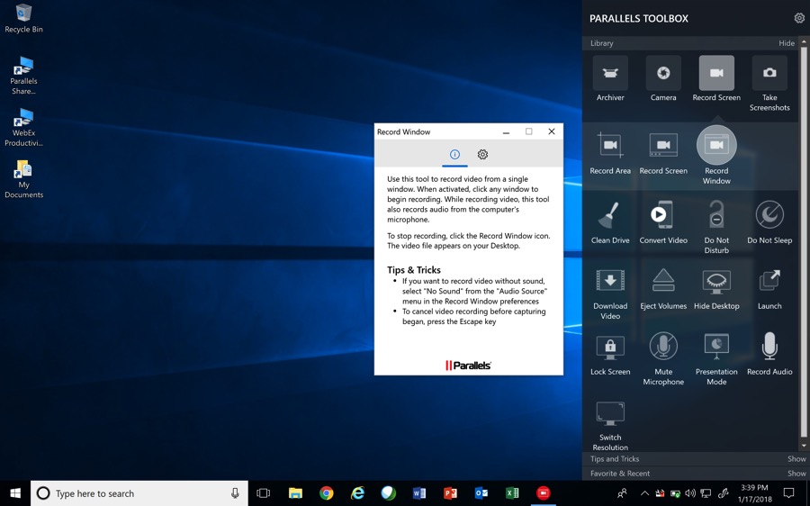Open the Windows Start menu
The width and height of the screenshot is (810, 506).
click(15, 493)
